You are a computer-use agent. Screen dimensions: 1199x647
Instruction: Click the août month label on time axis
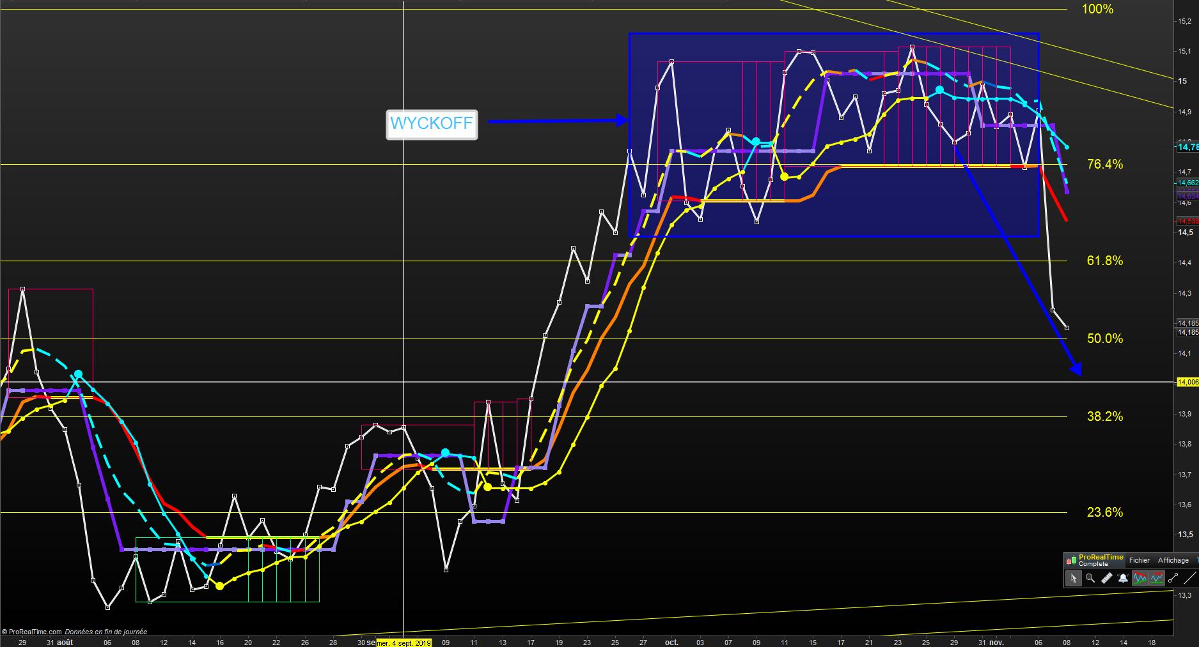(x=65, y=642)
